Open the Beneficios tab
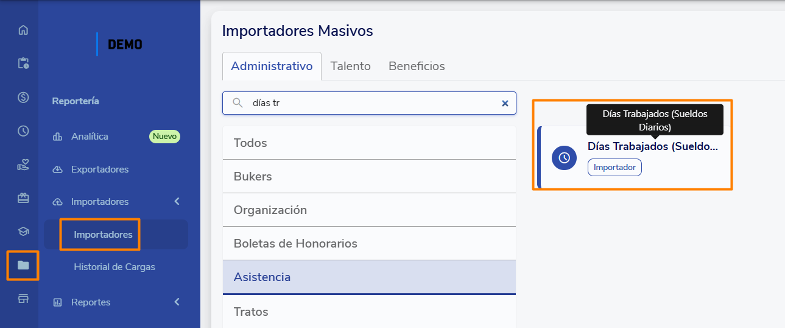Image resolution: width=785 pixels, height=328 pixels. [x=417, y=66]
